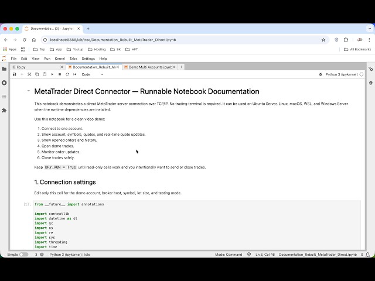Restart kernel and run all cells
Screen dimensions: 375x281
point(75,74)
